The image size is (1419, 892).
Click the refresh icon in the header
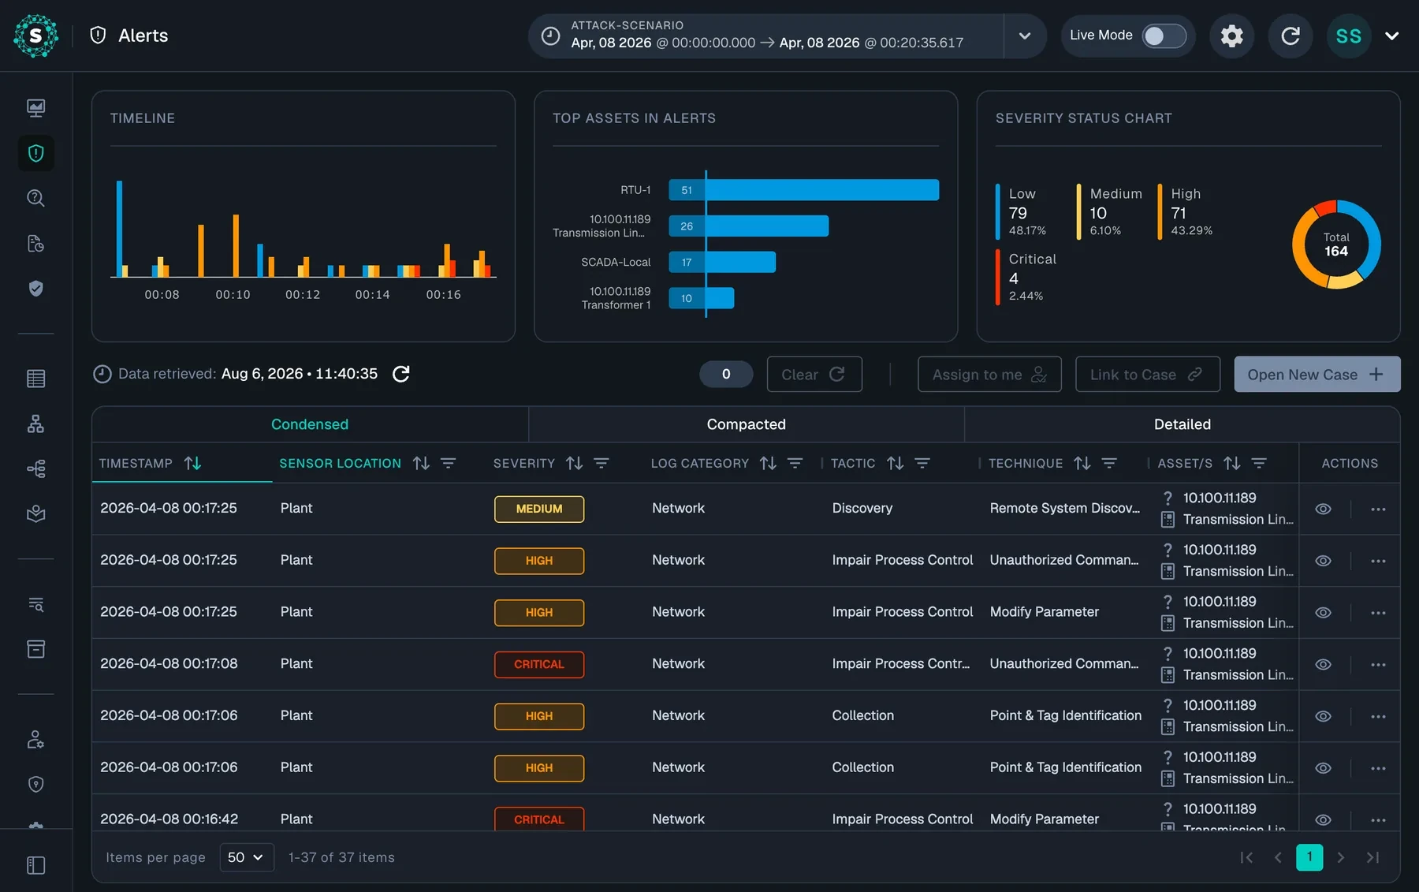1290,35
